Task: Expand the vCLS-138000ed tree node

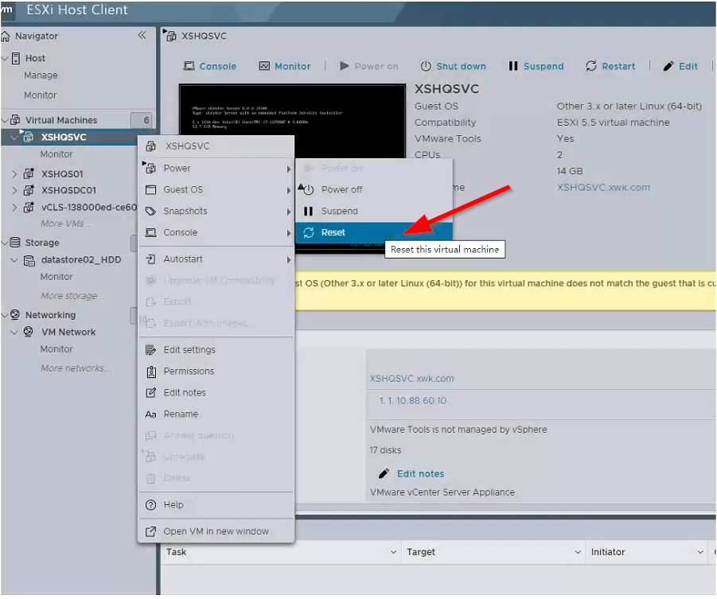Action: (14, 207)
